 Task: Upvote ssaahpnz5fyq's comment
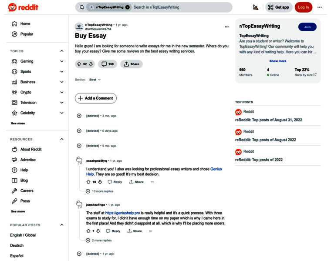[x=88, y=182]
